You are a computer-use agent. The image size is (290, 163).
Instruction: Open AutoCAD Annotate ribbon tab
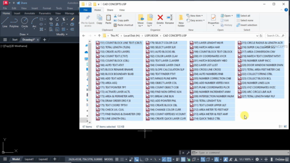(x=29, y=13)
